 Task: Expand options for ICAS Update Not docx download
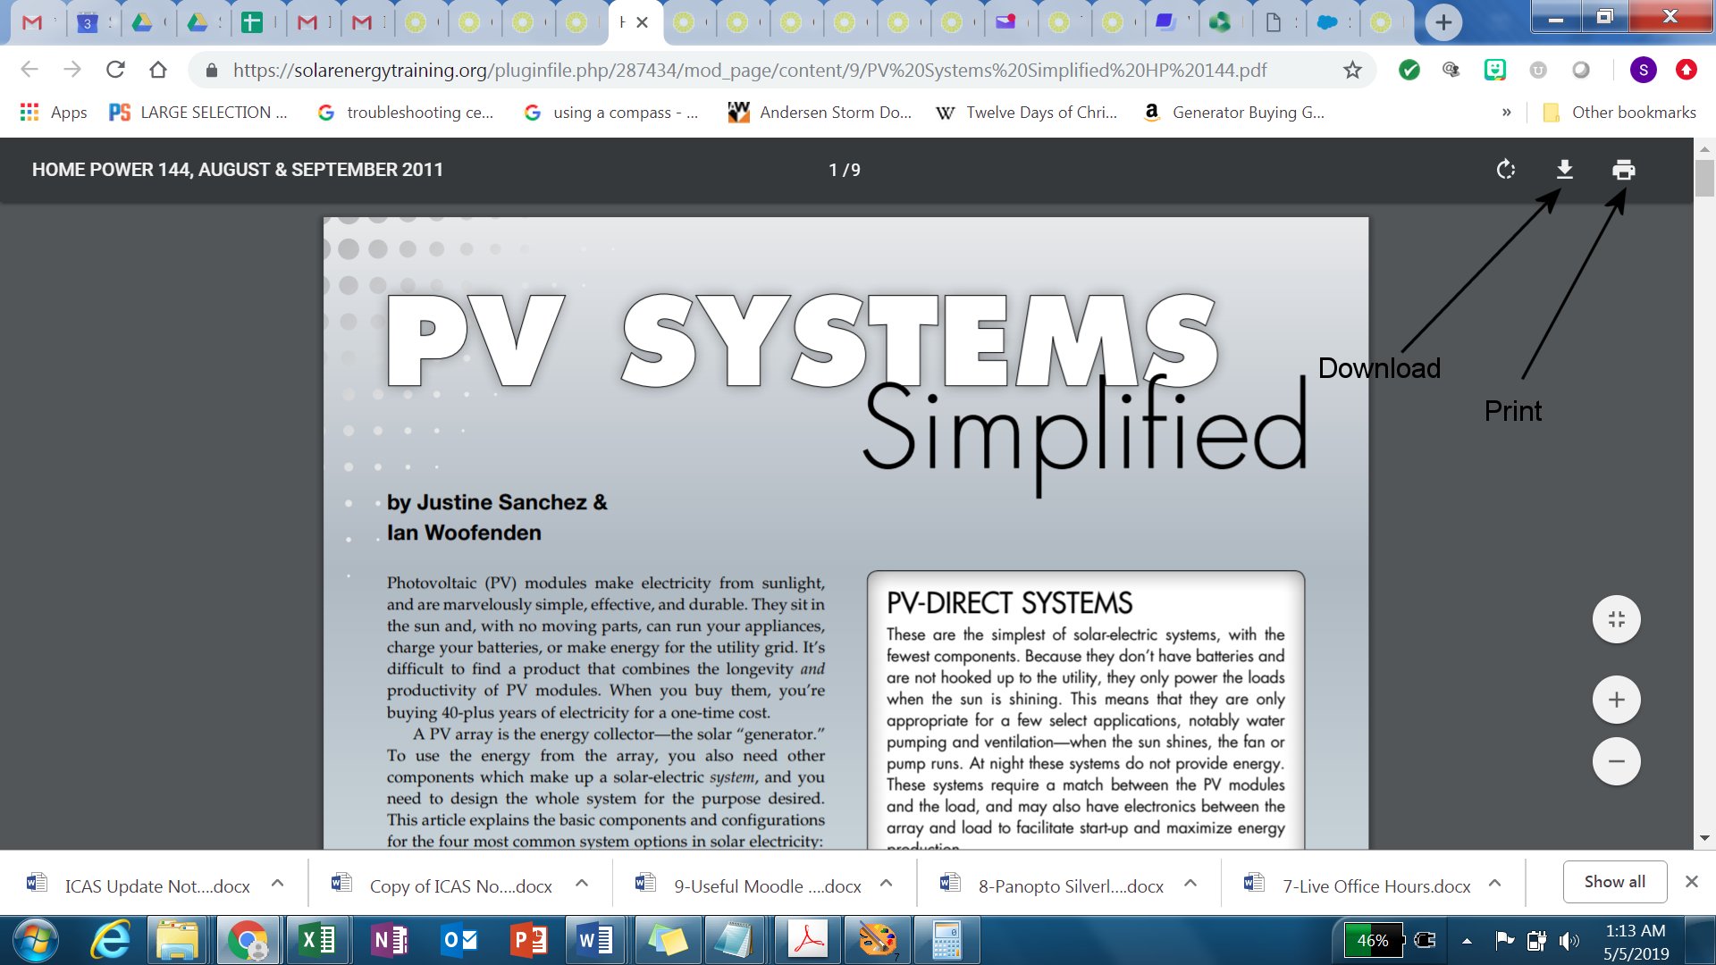278,884
